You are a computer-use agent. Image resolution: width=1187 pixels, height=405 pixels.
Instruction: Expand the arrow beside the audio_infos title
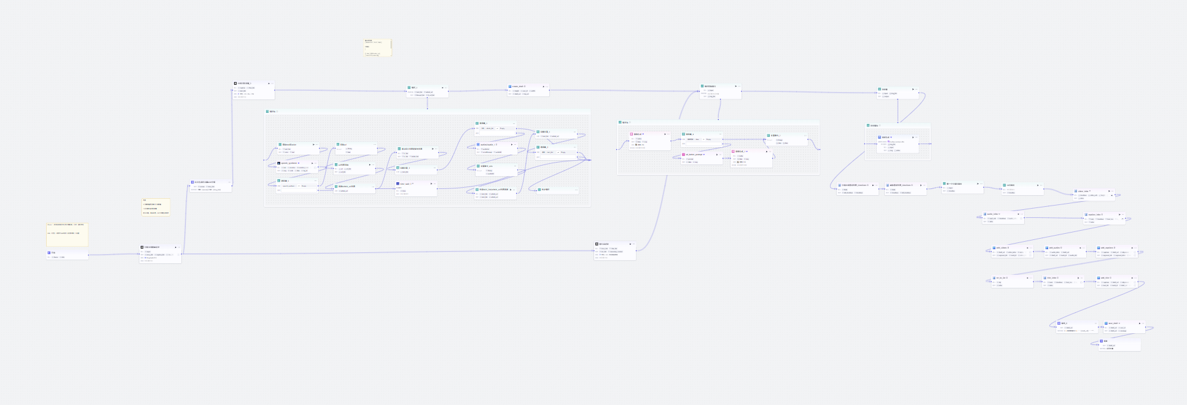click(1000, 214)
